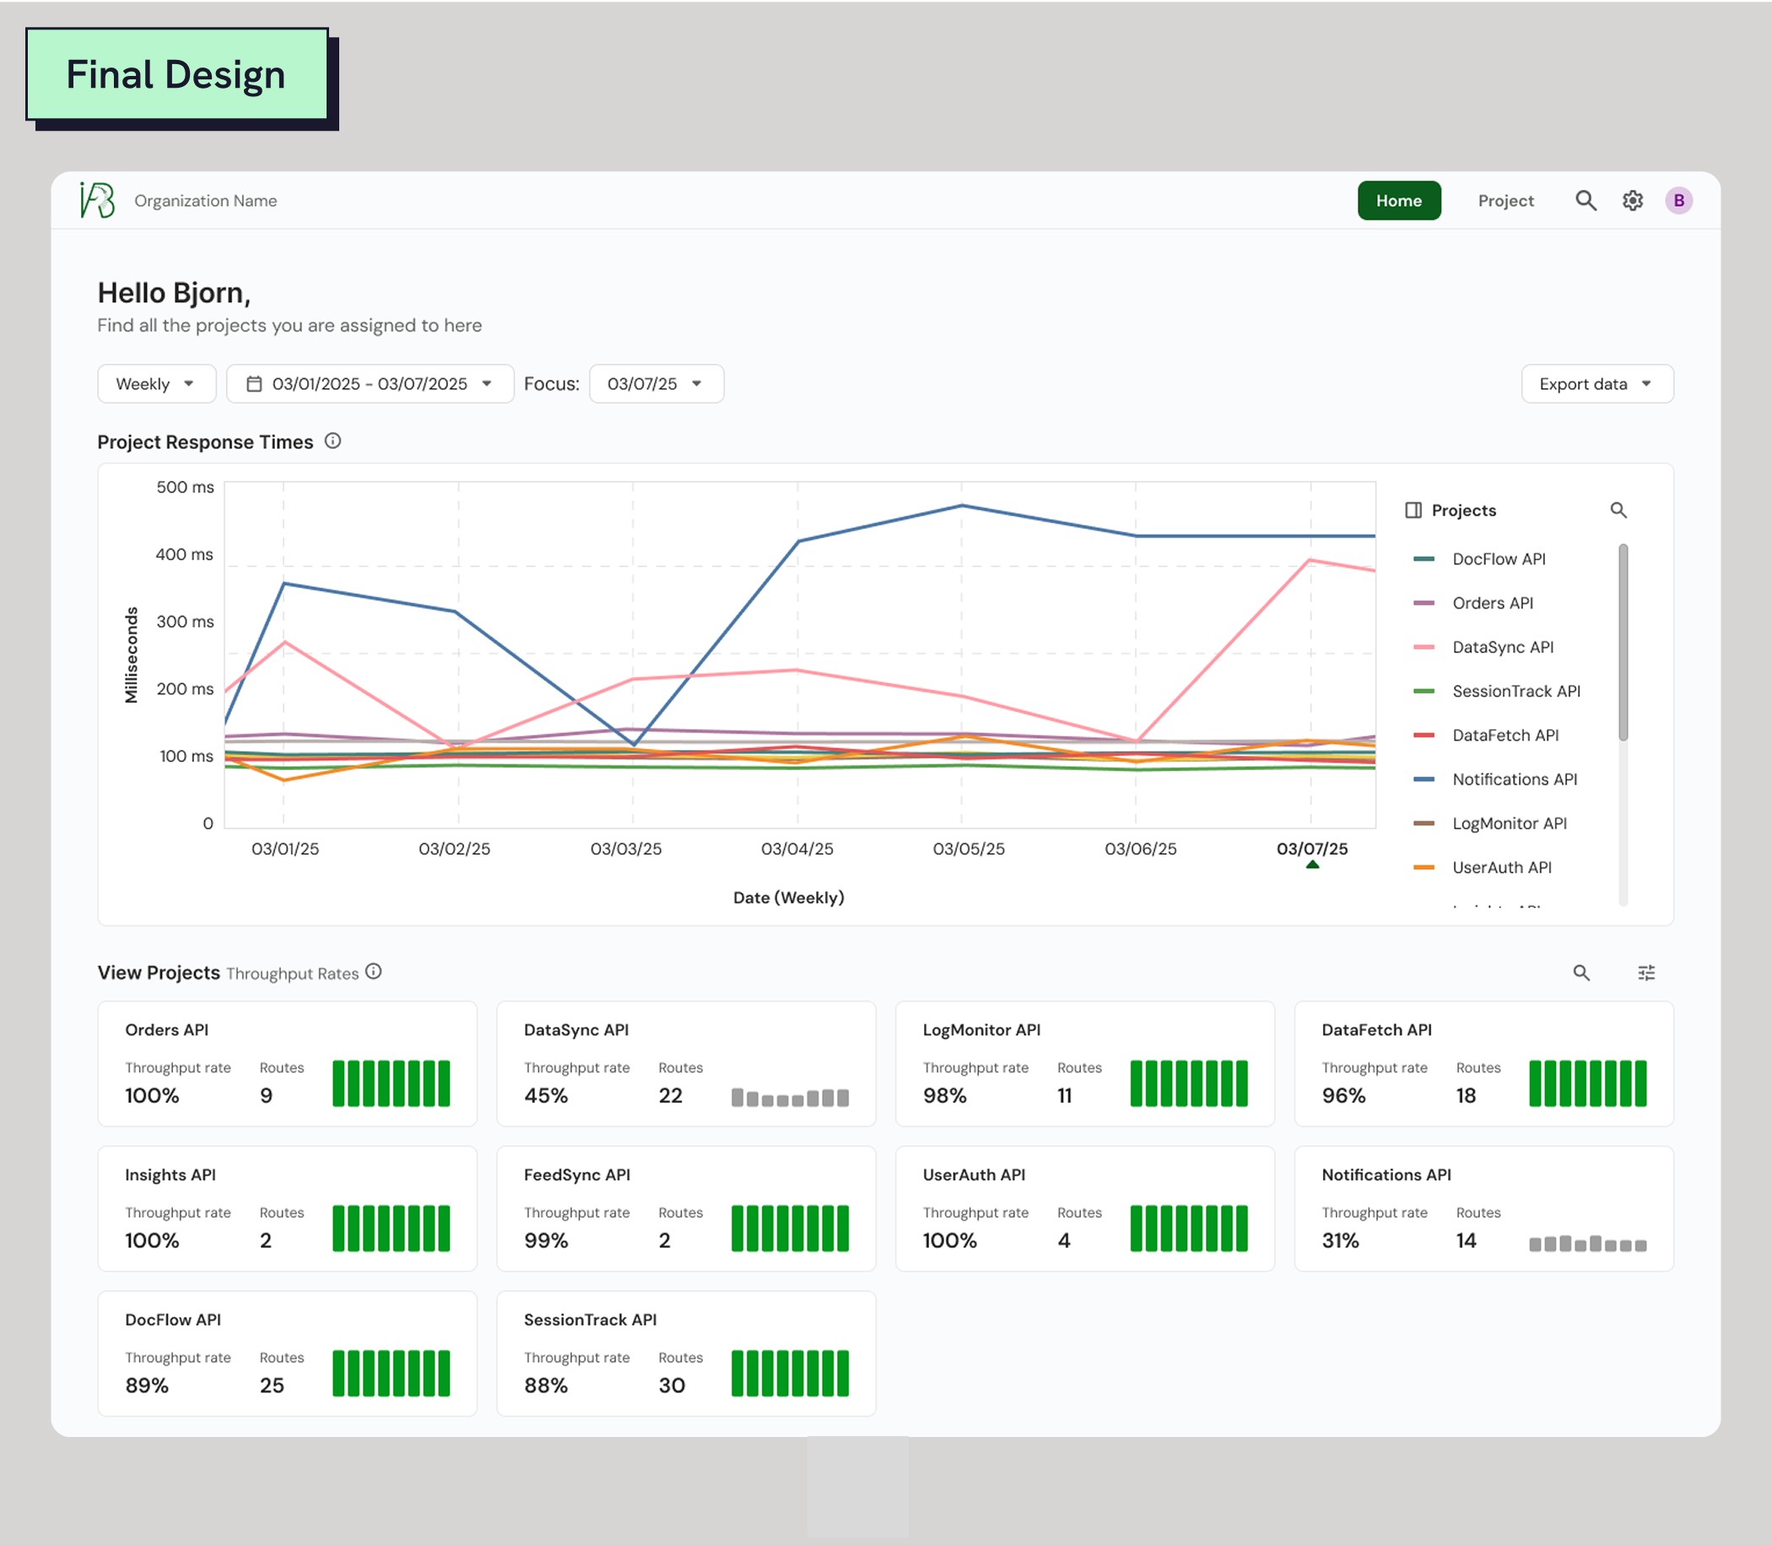This screenshot has height=1545, width=1772.
Task: Click info icon beside Project Response Times
Action: click(x=332, y=441)
